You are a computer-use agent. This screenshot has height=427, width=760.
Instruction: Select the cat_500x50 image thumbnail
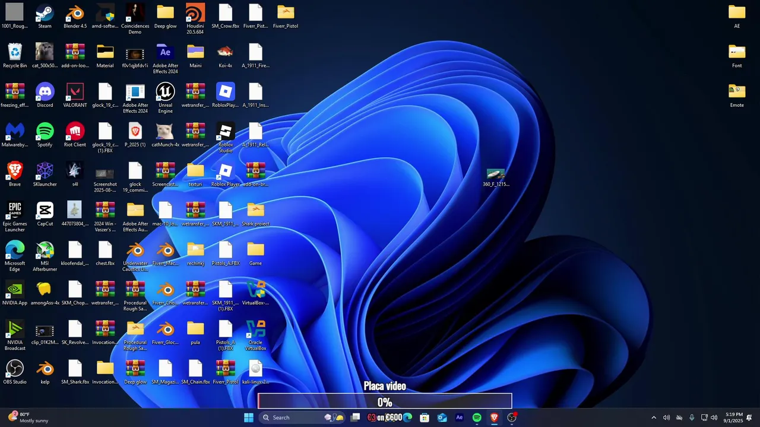(45, 56)
